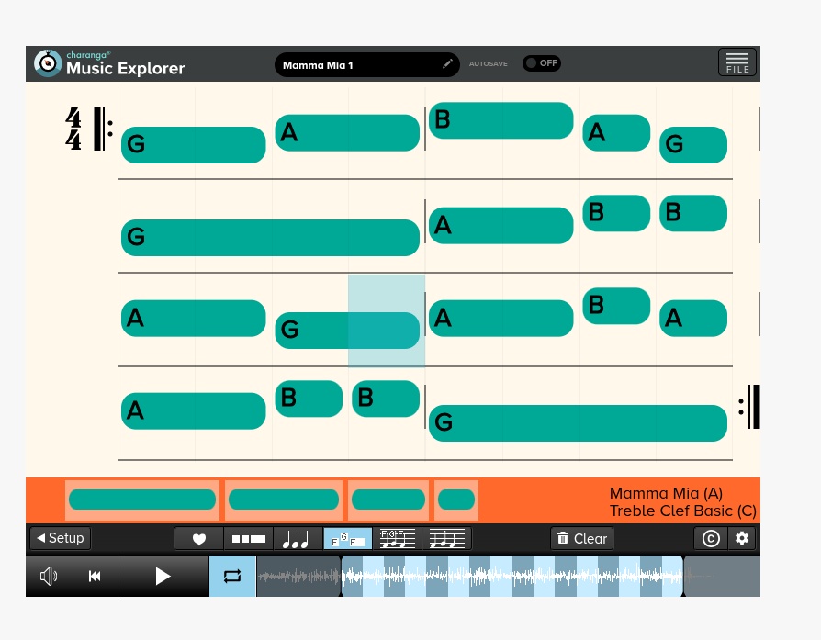The width and height of the screenshot is (821, 640).
Task: Pick the longest note block in palette
Action: [x=142, y=500]
